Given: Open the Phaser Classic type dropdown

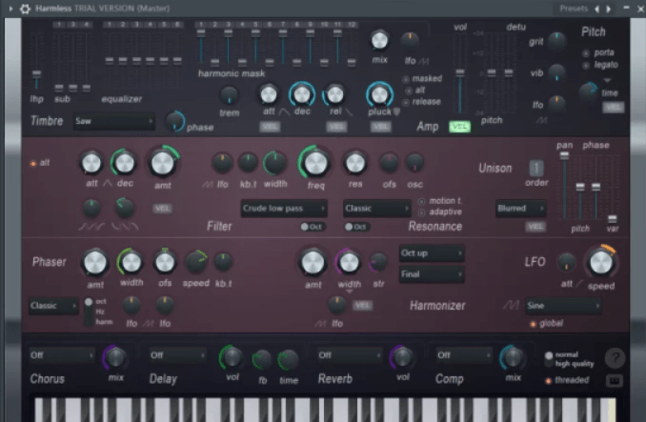Looking at the screenshot, I should pos(53,306).
